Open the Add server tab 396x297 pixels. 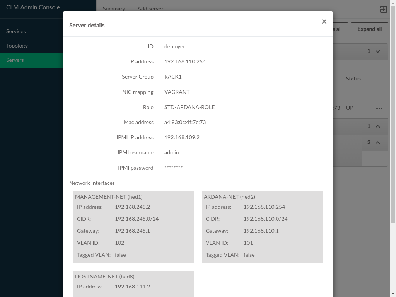pos(150,9)
